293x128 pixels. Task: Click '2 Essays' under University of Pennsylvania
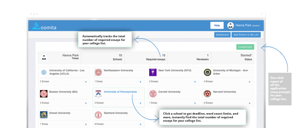[x=99, y=103]
